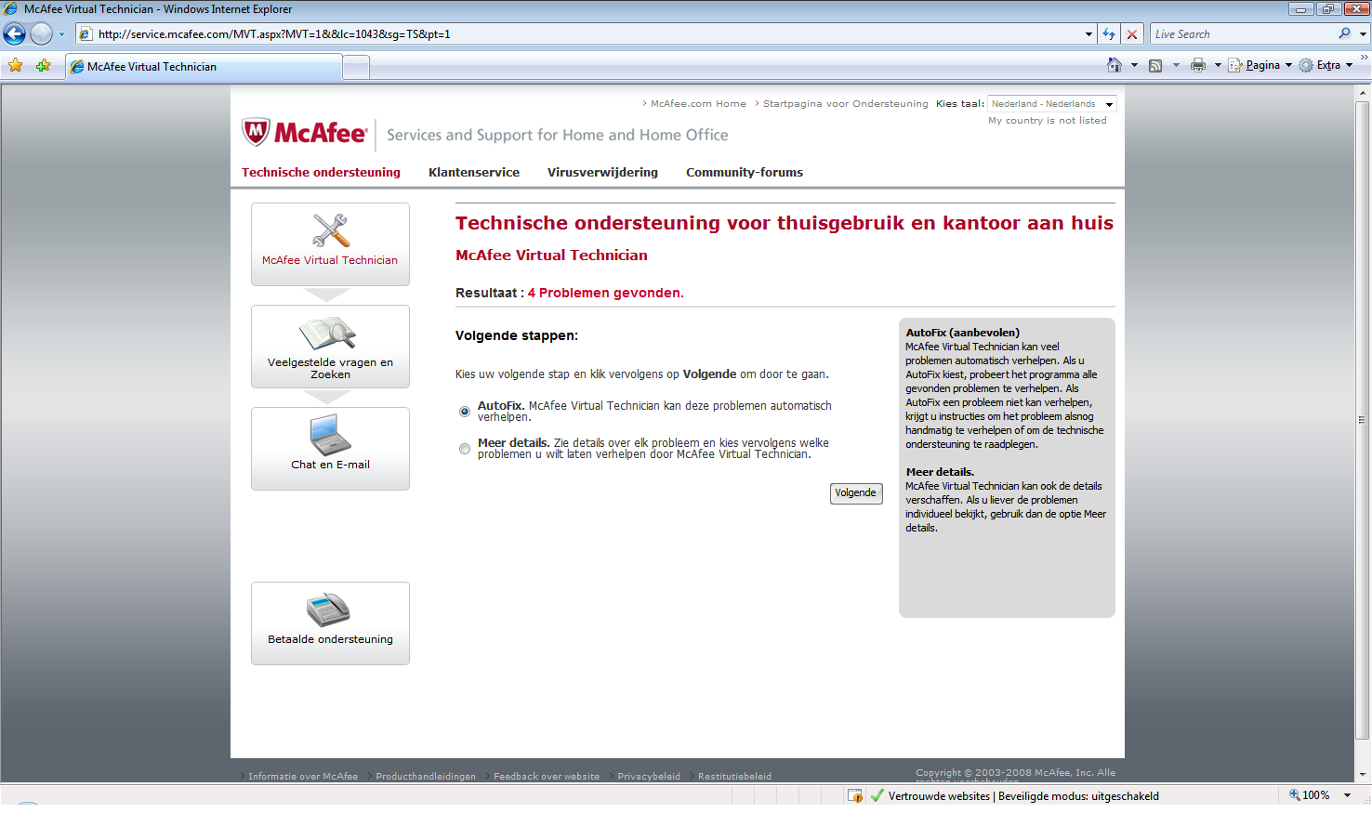1372x813 pixels.
Task: Open Restitutiebeleid footer link
Action: [x=734, y=777]
